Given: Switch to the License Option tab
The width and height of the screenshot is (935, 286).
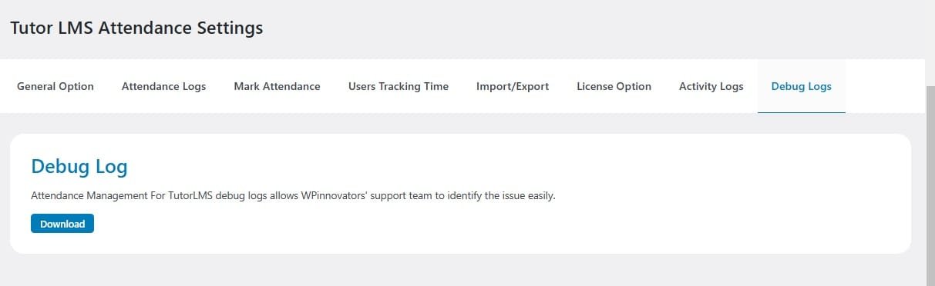Looking at the screenshot, I should 614,86.
